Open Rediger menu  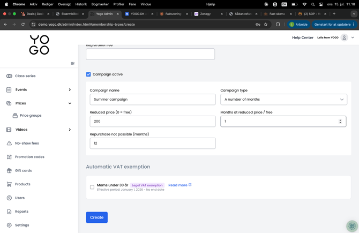click(48, 4)
